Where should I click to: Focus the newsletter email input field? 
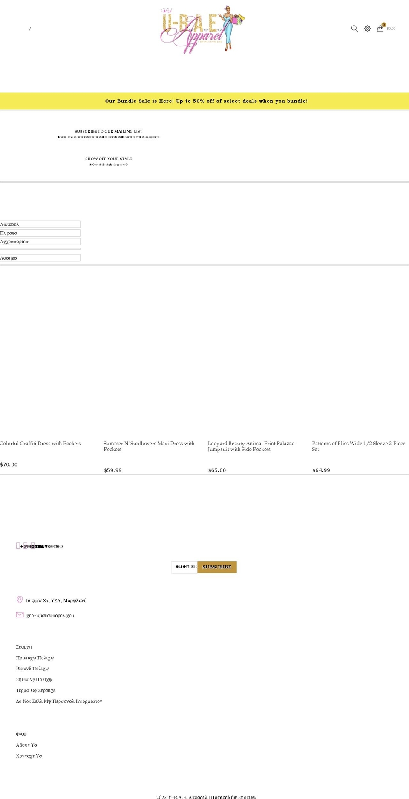(x=185, y=567)
